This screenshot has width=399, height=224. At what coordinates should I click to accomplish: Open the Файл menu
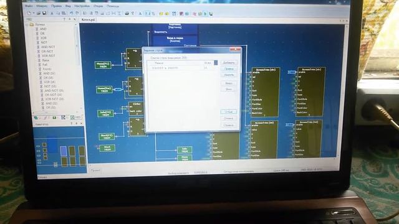(29, 6)
